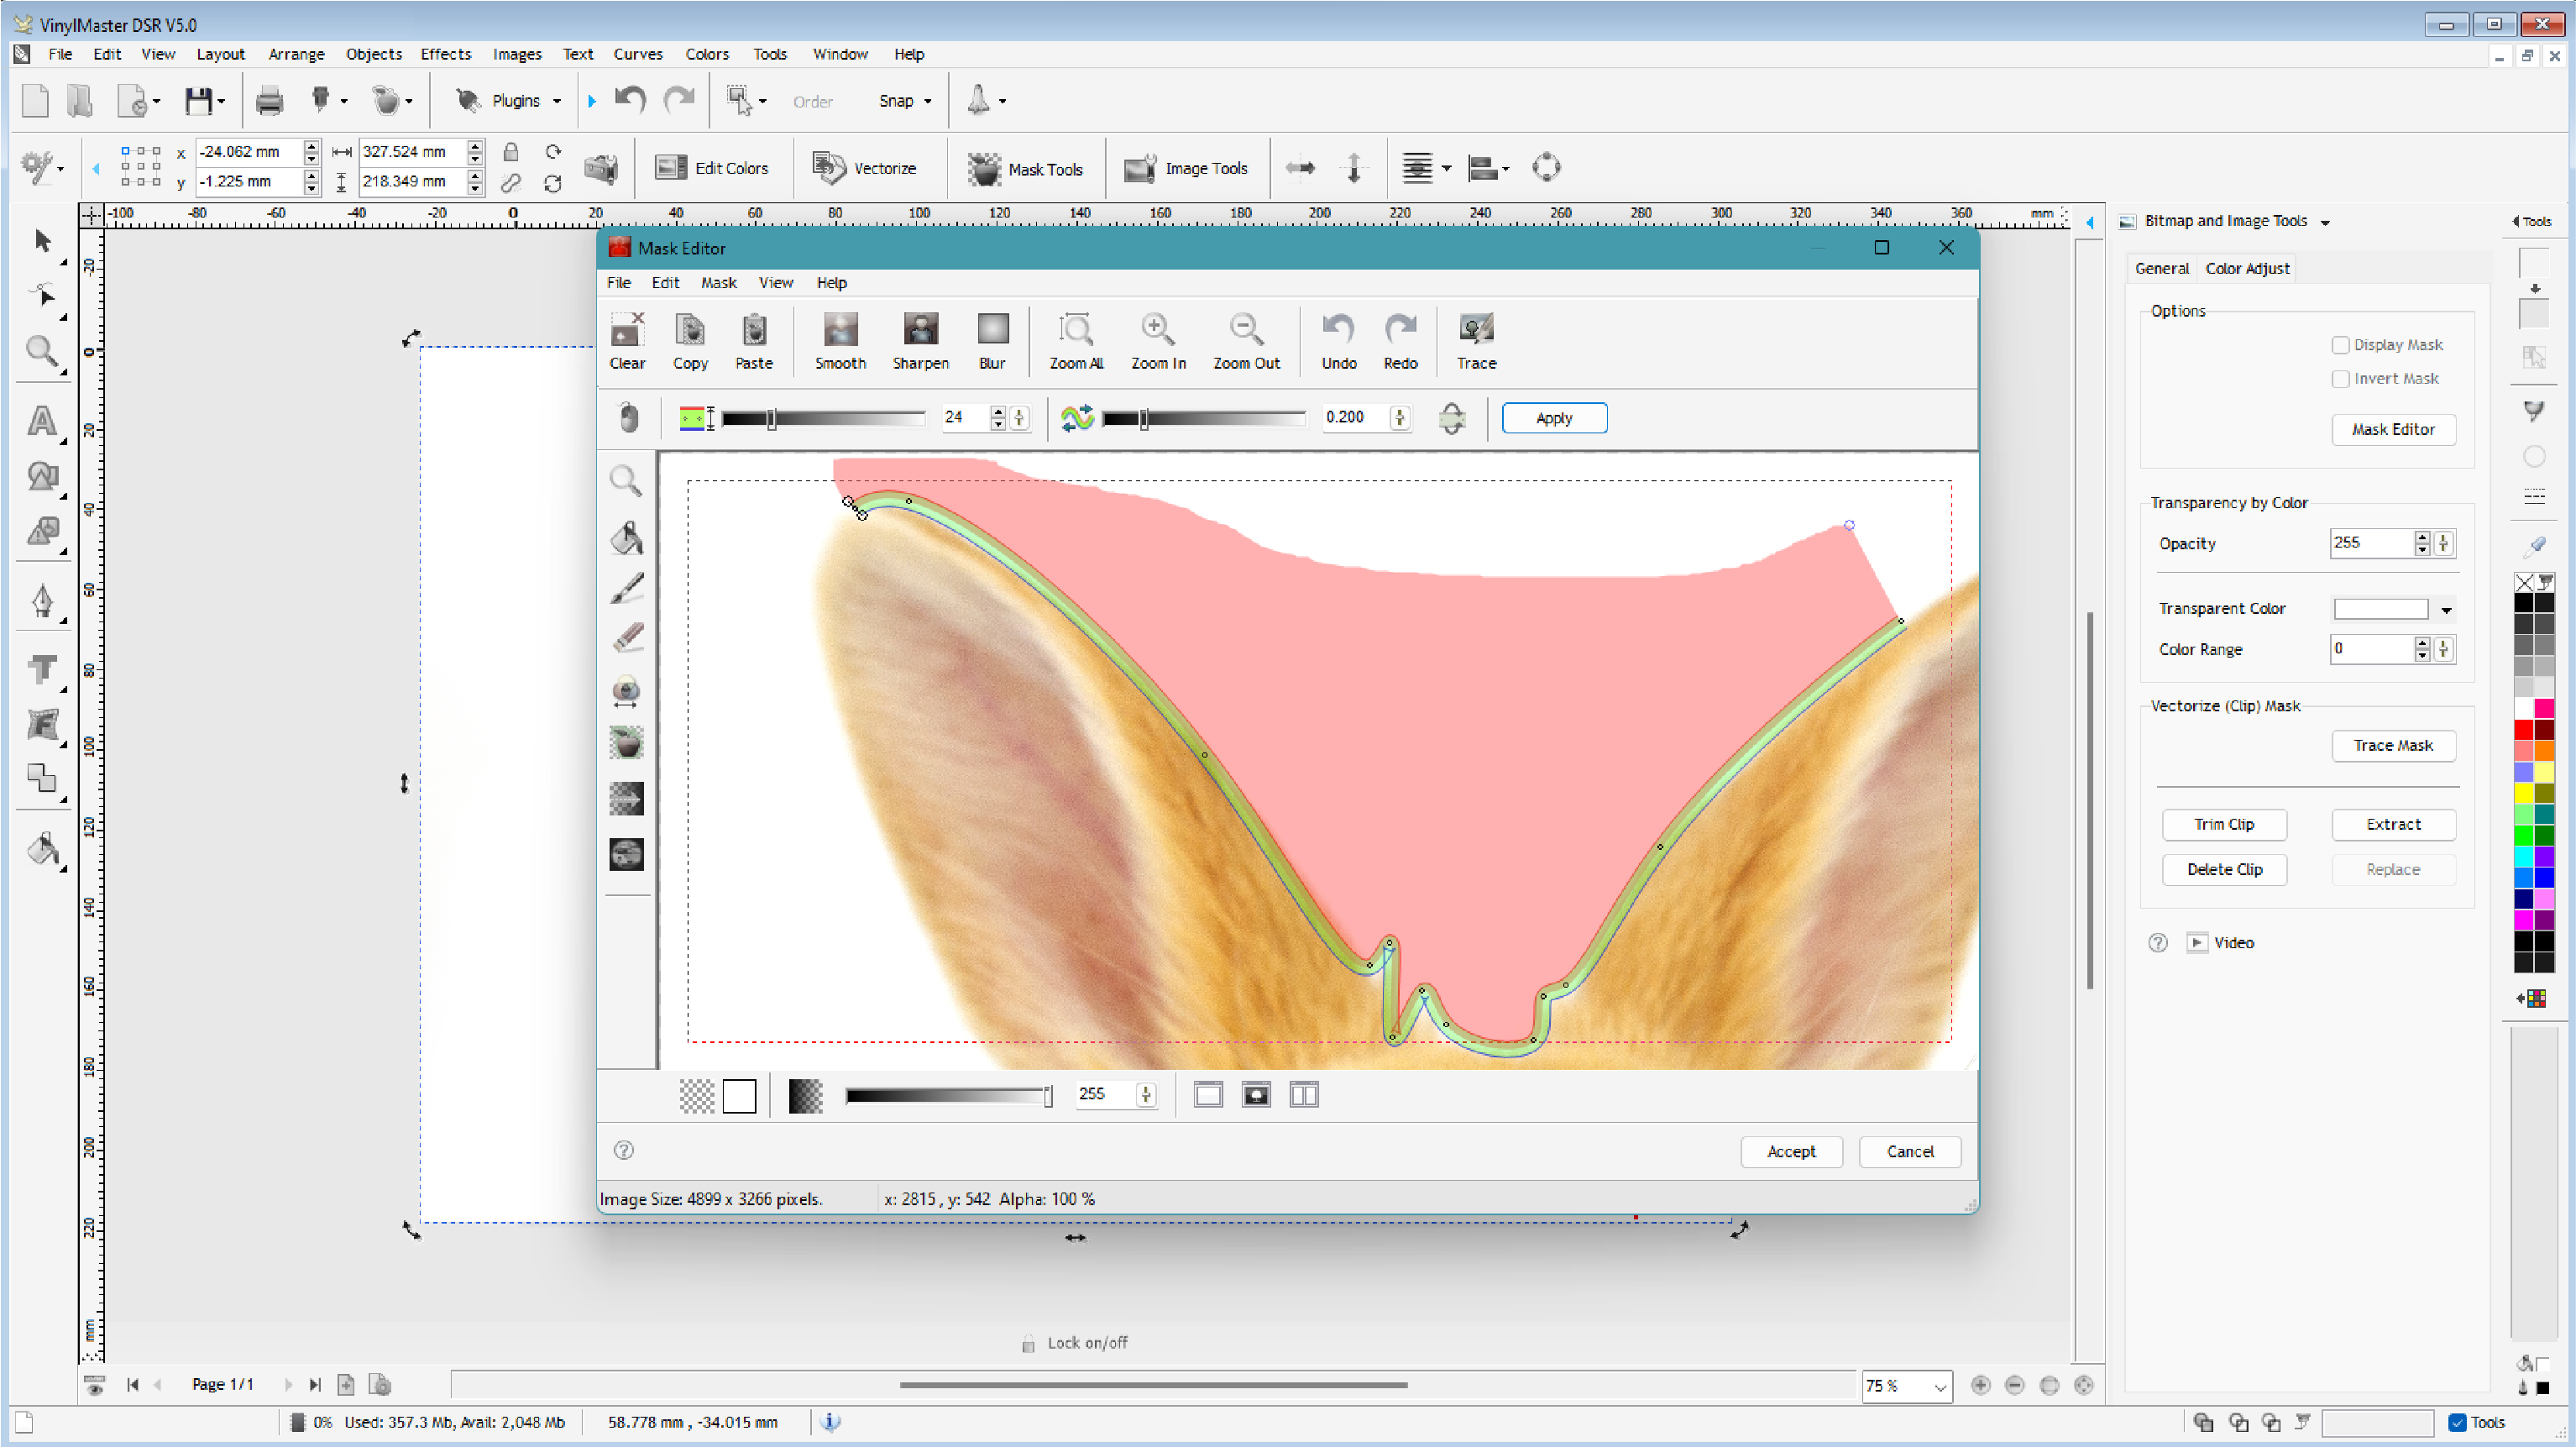This screenshot has width=2576, height=1447.
Task: Toggle the checkerboard background view in Mask Editor
Action: click(697, 1096)
